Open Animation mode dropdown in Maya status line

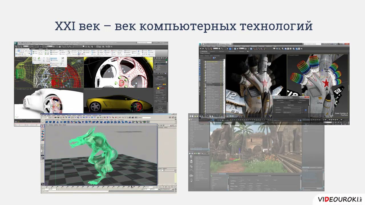pyautogui.click(x=46, y=117)
